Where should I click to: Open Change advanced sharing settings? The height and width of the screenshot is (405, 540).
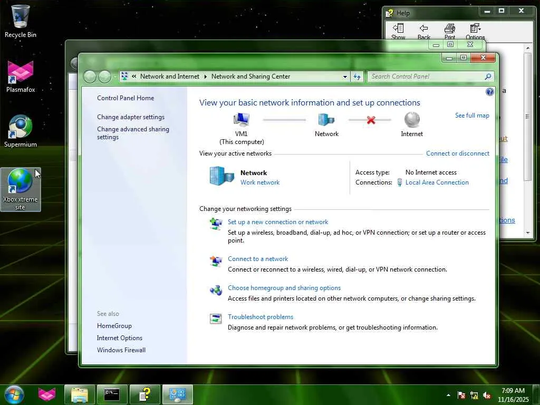coord(133,133)
